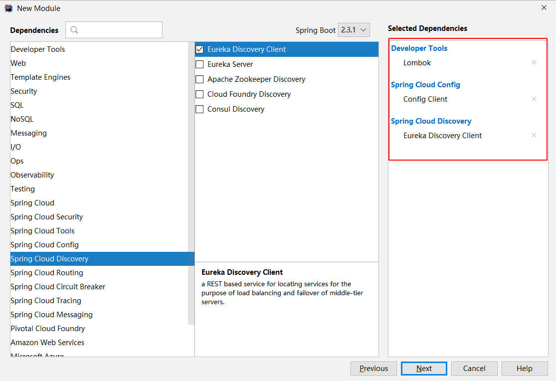Focus the dependencies search field
556x381 pixels.
coord(114,30)
